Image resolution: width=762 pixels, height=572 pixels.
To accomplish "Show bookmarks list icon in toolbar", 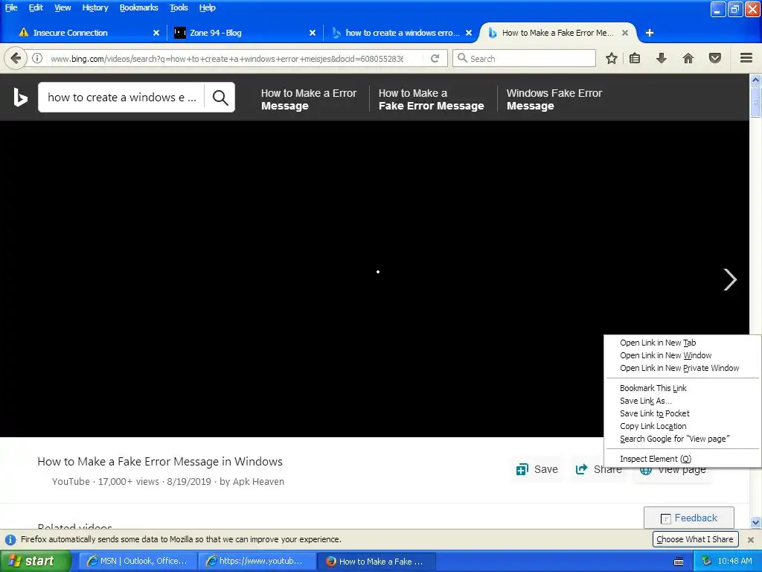I will [635, 58].
